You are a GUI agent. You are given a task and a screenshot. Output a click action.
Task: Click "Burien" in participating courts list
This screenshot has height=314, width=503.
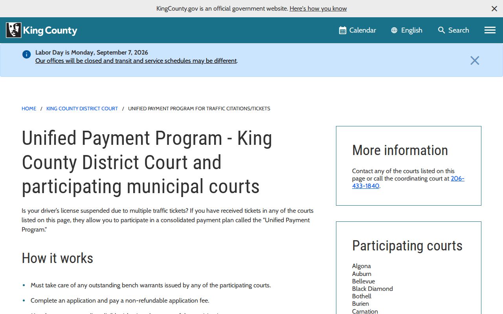coord(360,304)
